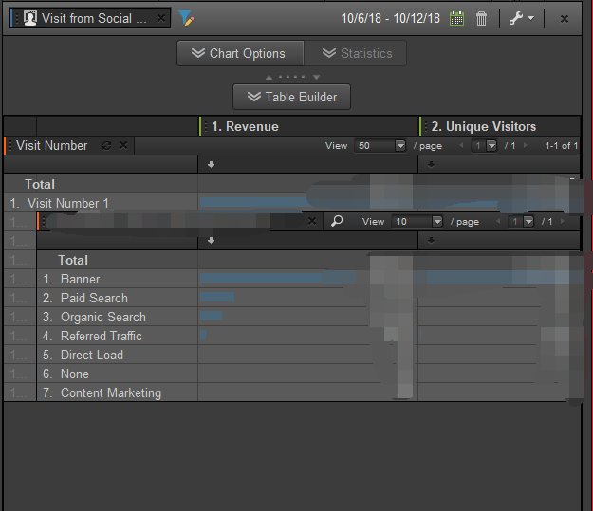This screenshot has height=511, width=593.
Task: Click the Revenue column header
Action: 245,126
